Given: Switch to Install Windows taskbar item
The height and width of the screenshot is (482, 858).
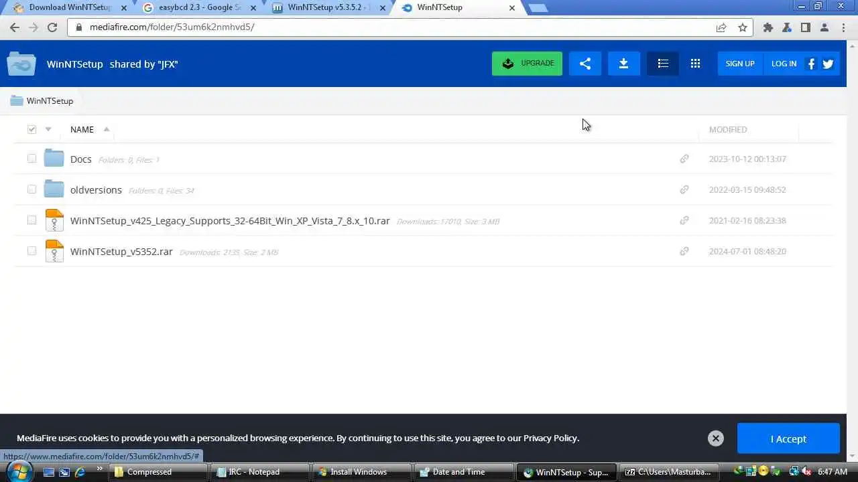Looking at the screenshot, I should [363, 472].
